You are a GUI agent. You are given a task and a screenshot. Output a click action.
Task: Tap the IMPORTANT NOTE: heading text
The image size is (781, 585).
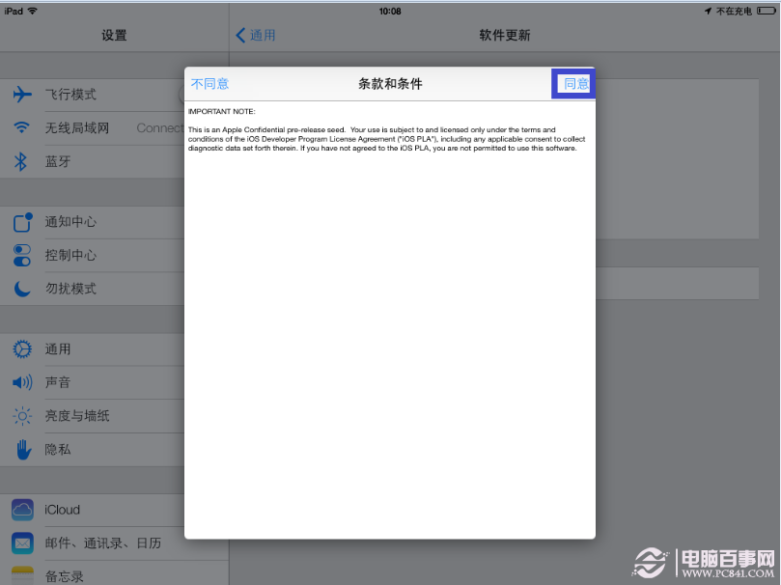click(x=222, y=112)
